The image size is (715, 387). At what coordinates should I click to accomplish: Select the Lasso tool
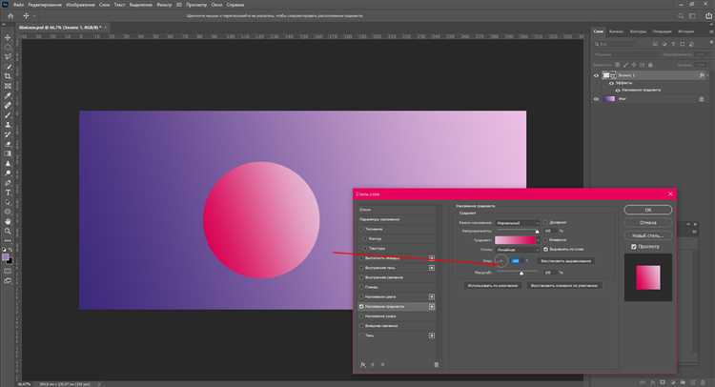click(9, 55)
